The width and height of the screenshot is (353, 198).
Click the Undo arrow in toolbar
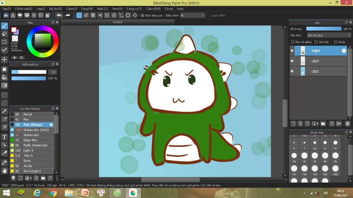pos(59,15)
